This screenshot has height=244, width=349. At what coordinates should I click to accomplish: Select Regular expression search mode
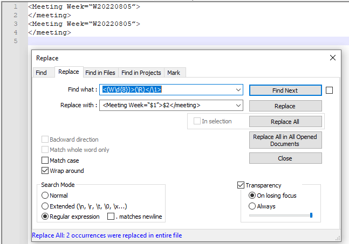[x=45, y=216]
